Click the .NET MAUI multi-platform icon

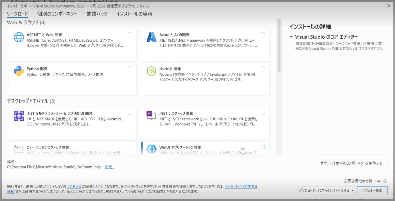pyautogui.click(x=19, y=116)
